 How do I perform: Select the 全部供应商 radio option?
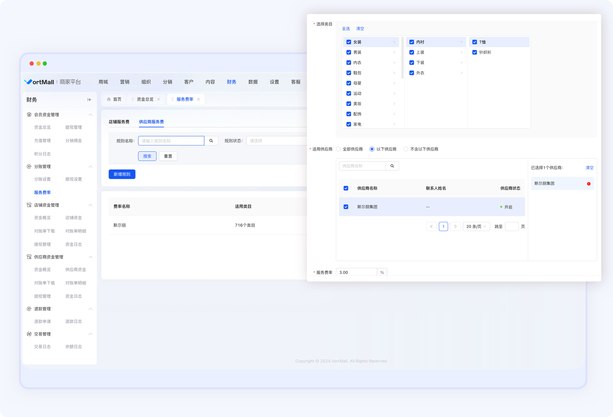[x=338, y=149]
